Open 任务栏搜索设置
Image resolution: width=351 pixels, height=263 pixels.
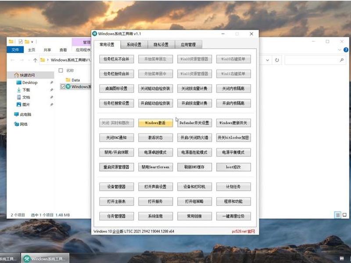point(117,103)
